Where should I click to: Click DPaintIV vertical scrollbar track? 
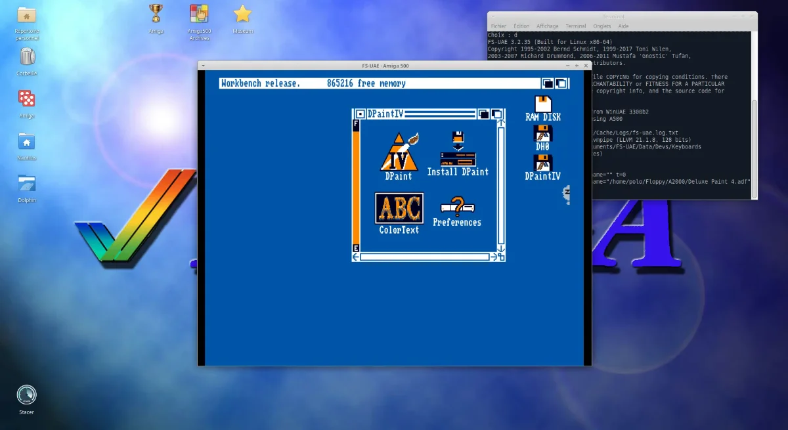pos(501,185)
